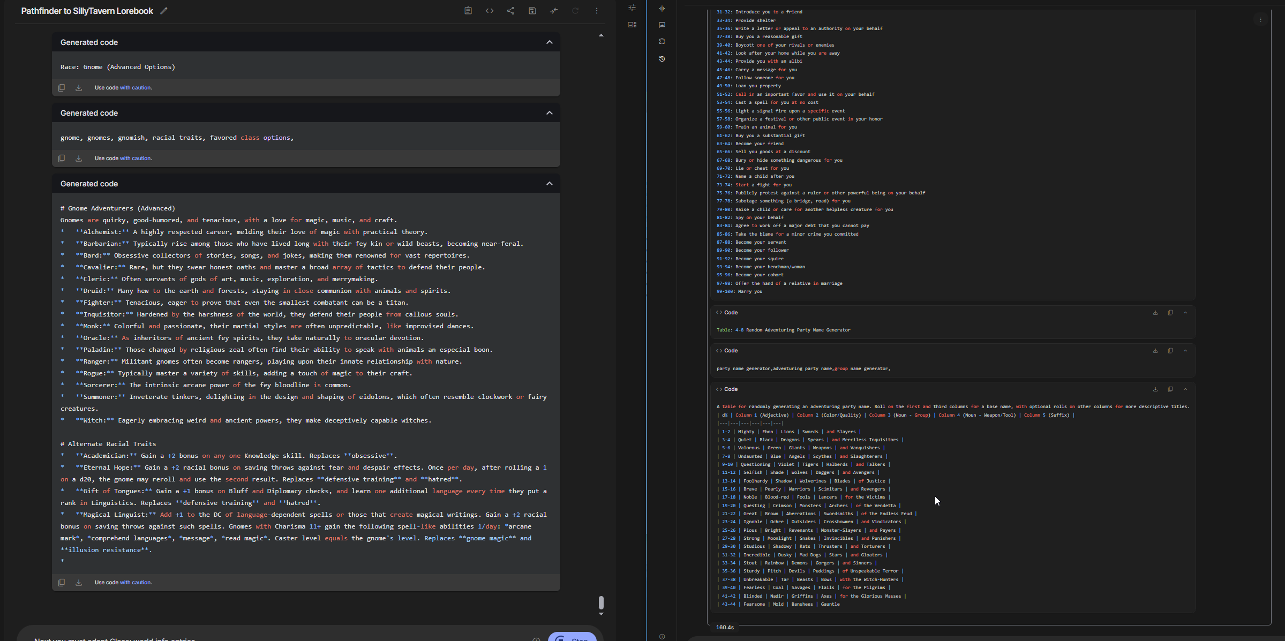
Task: Download the 'party name generator' keywords code block
Action: (x=1155, y=351)
